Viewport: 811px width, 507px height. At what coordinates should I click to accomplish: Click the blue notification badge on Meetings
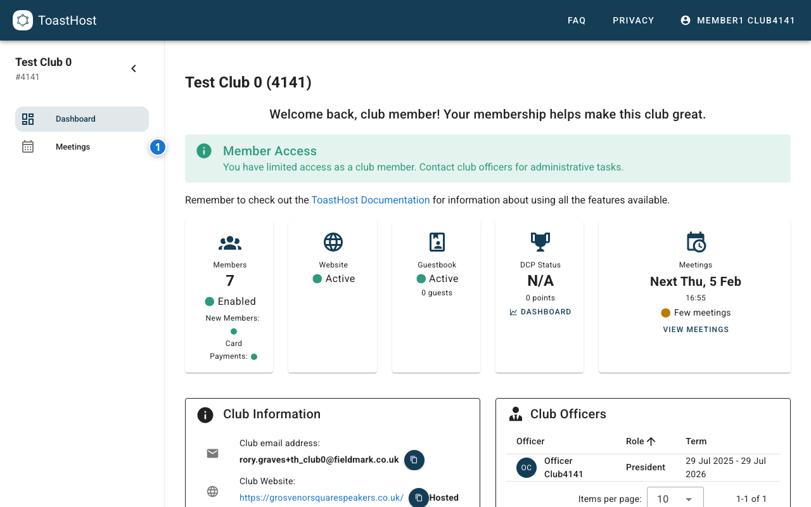click(x=157, y=146)
